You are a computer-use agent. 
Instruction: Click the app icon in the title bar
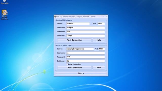point(55,17)
